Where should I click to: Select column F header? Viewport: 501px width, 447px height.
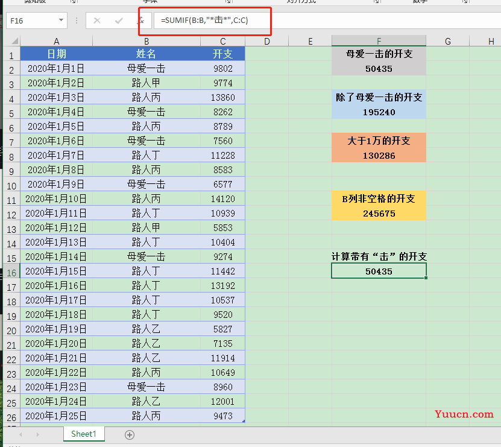coord(379,41)
